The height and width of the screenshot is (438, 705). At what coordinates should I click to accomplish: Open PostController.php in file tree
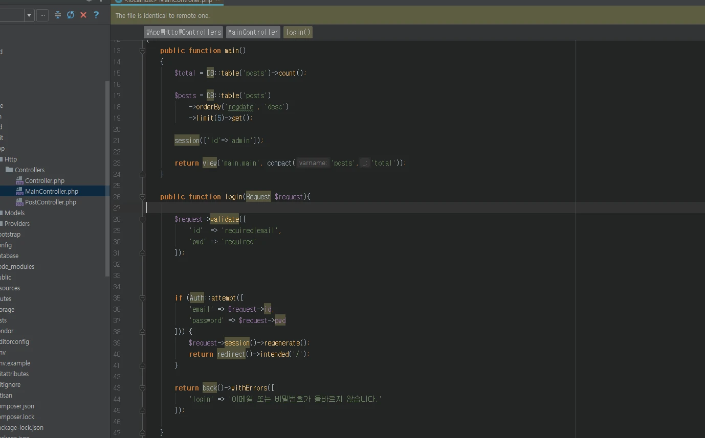tap(50, 202)
